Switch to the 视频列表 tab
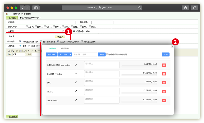This screenshot has width=204, height=123. click(x=65, y=48)
